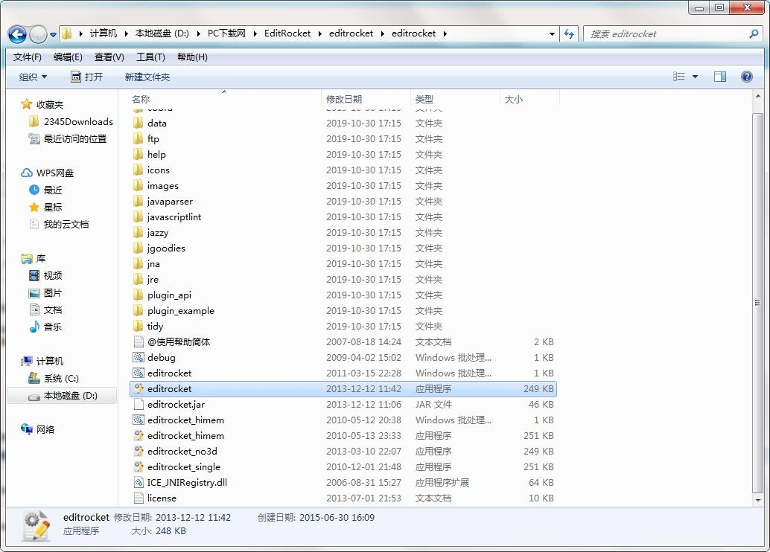Image resolution: width=770 pixels, height=552 pixels.
Task: Select 计算机 in navigation pane
Action: point(42,361)
